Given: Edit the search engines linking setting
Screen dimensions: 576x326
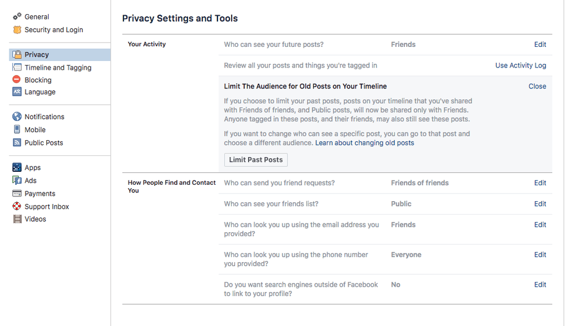Looking at the screenshot, I should (x=540, y=285).
